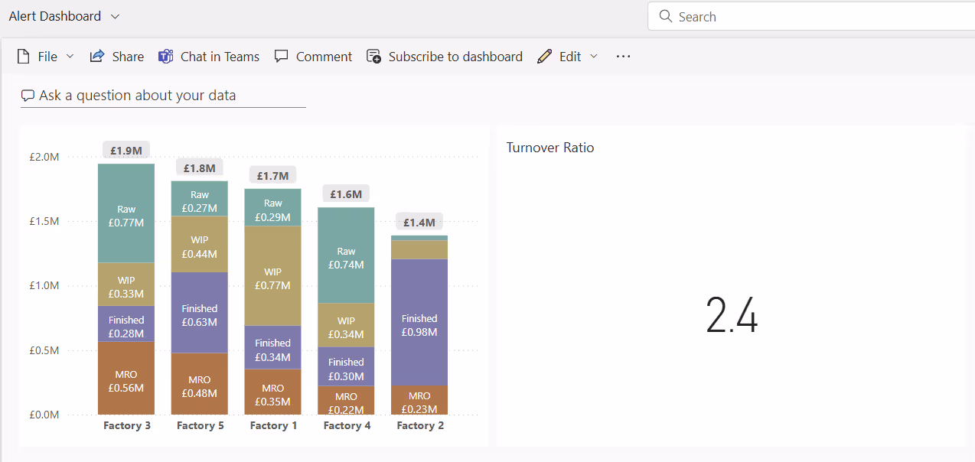Click the £1.6M total label

pos(347,194)
